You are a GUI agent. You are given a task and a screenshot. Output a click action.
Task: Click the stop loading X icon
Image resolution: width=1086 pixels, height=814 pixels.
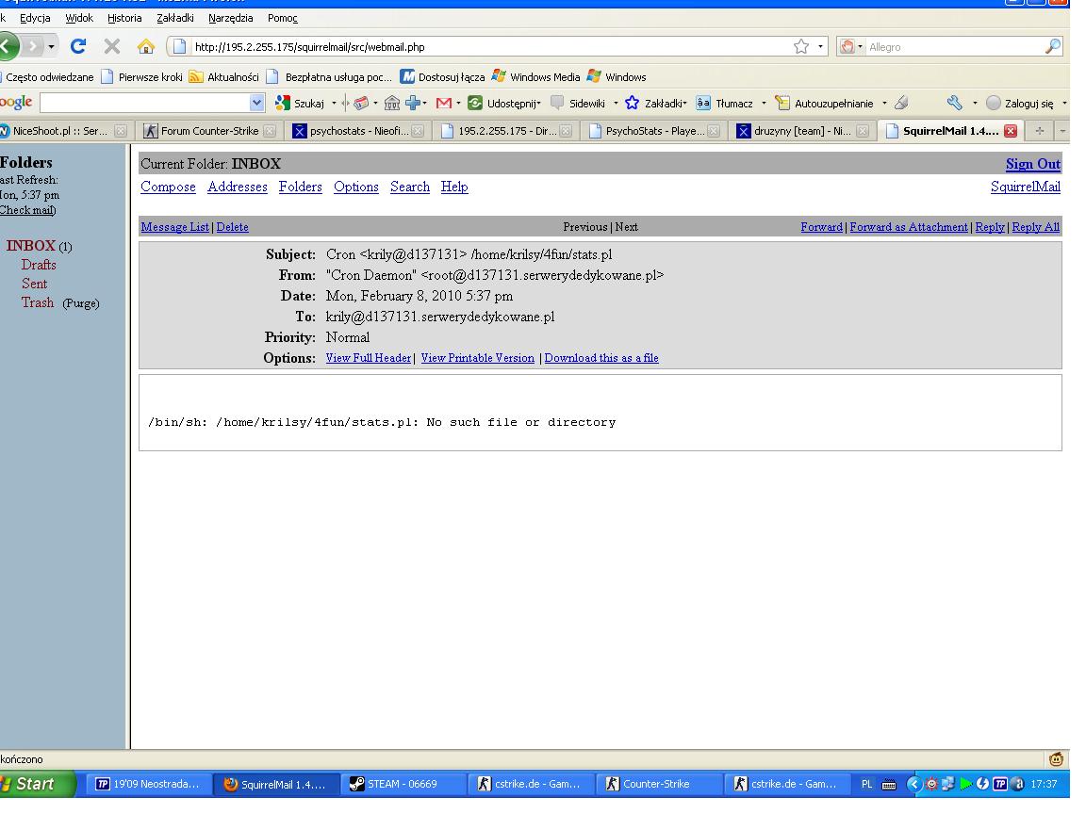pos(111,46)
